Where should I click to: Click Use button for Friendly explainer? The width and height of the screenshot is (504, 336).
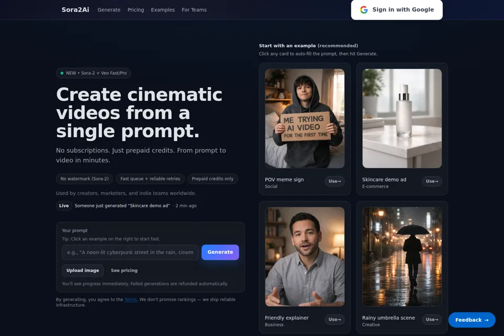(x=334, y=320)
